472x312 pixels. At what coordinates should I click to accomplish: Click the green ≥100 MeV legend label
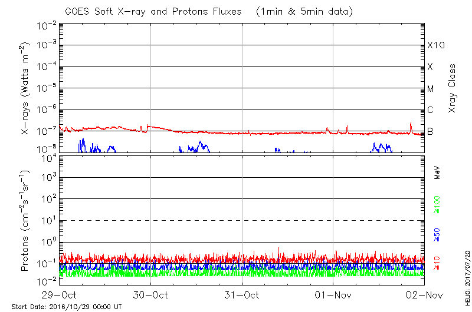coord(437,203)
